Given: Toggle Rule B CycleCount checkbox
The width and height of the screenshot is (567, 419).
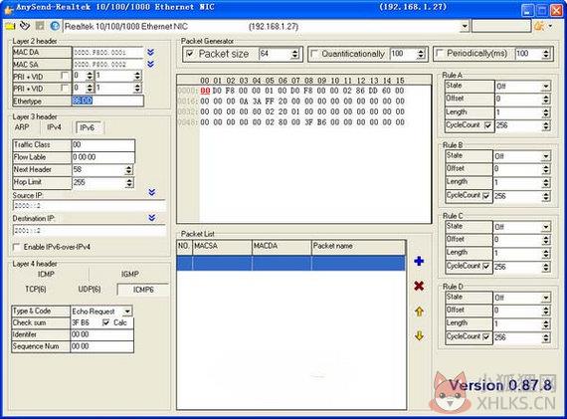Looking at the screenshot, I should (x=486, y=196).
